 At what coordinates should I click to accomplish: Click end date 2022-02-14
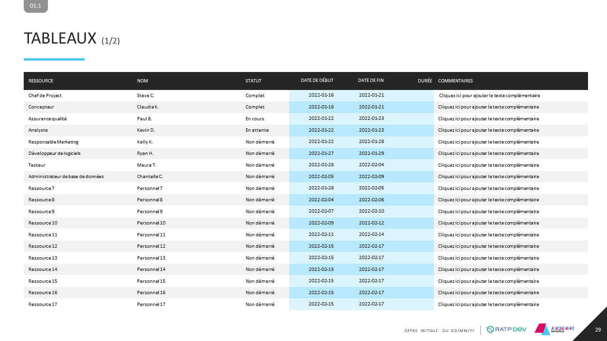[x=371, y=234]
